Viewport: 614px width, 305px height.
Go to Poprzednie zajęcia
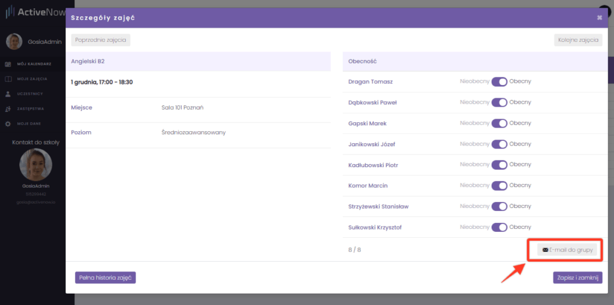coord(101,40)
